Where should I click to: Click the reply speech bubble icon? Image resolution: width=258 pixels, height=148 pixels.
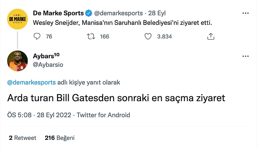point(37,36)
